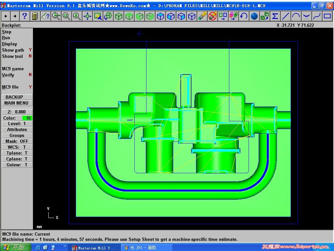Click the BACKUP button
Viewport: 334px width, 251px height.
point(17,97)
